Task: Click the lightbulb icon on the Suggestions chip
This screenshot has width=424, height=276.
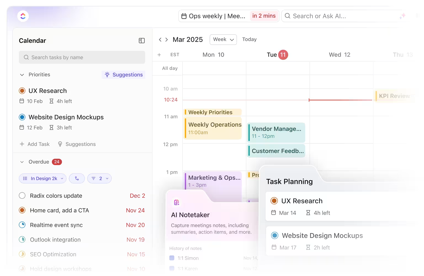Action: click(107, 75)
